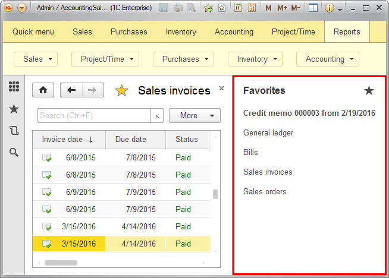Sort by Status column header
Viewport: 389px width, 278px height.
click(x=187, y=139)
